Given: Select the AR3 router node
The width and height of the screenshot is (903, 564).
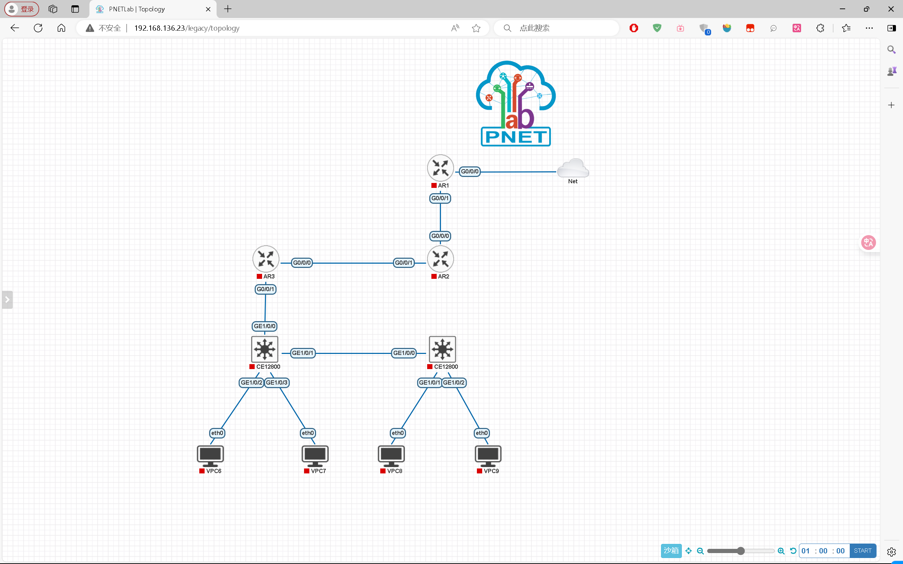Looking at the screenshot, I should (266, 259).
